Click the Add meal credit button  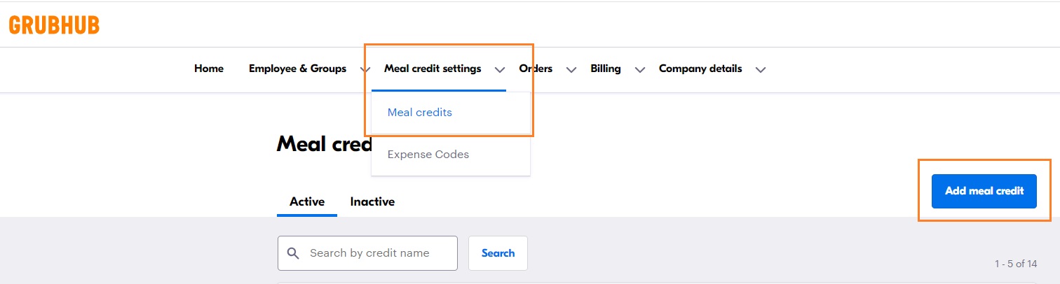tap(984, 191)
